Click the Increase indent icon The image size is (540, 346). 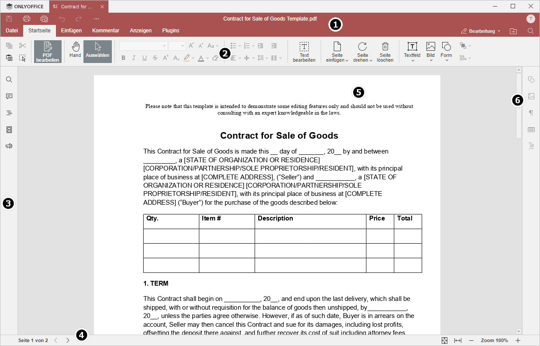(x=274, y=45)
